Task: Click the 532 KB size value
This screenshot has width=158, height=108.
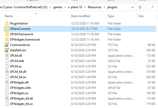Action: point(151,66)
